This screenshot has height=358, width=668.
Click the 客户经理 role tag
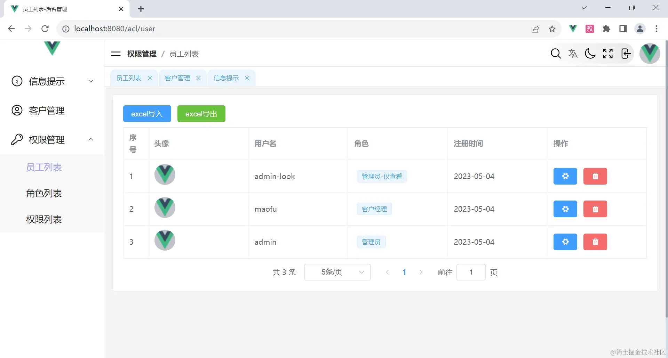374,209
